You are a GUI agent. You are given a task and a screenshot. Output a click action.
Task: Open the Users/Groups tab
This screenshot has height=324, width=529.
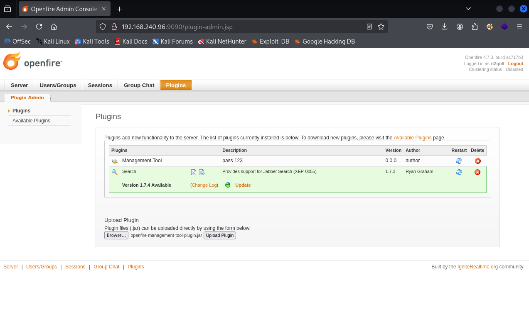(x=58, y=85)
